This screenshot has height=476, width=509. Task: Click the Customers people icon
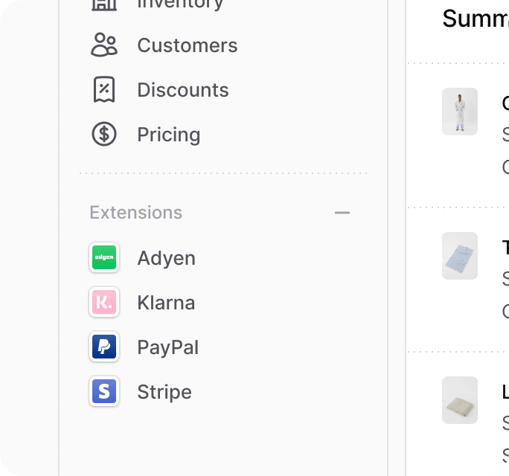click(x=104, y=45)
